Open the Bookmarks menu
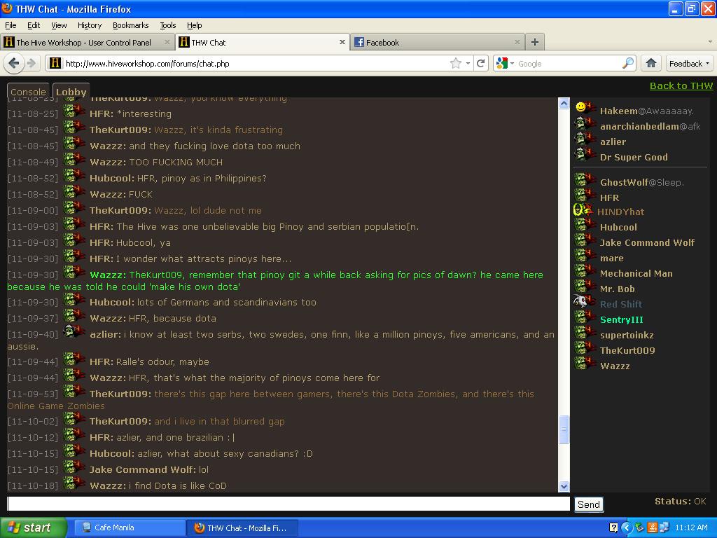Image resolution: width=717 pixels, height=538 pixels. (x=131, y=25)
